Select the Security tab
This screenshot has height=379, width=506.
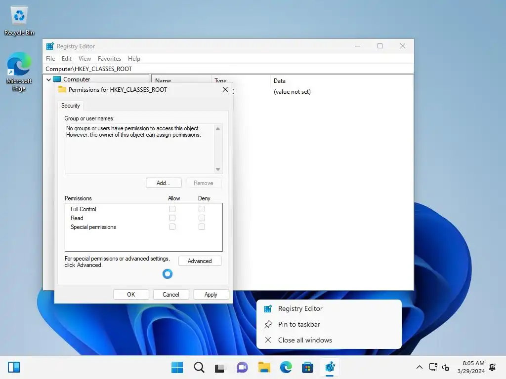tap(70, 106)
